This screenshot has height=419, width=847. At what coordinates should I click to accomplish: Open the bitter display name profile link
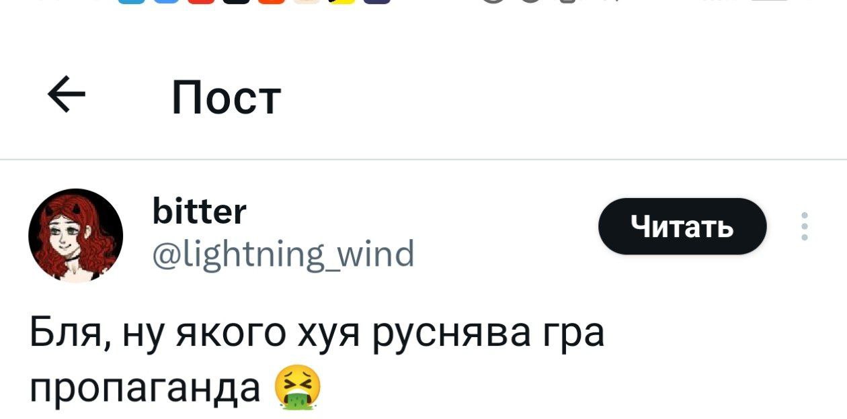click(x=200, y=212)
